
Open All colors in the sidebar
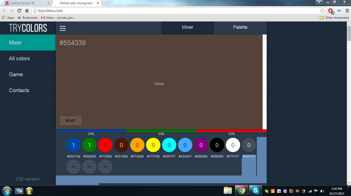(x=20, y=58)
